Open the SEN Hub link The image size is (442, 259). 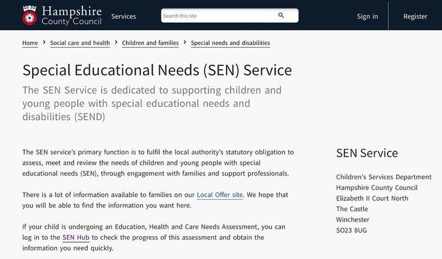pos(76,238)
